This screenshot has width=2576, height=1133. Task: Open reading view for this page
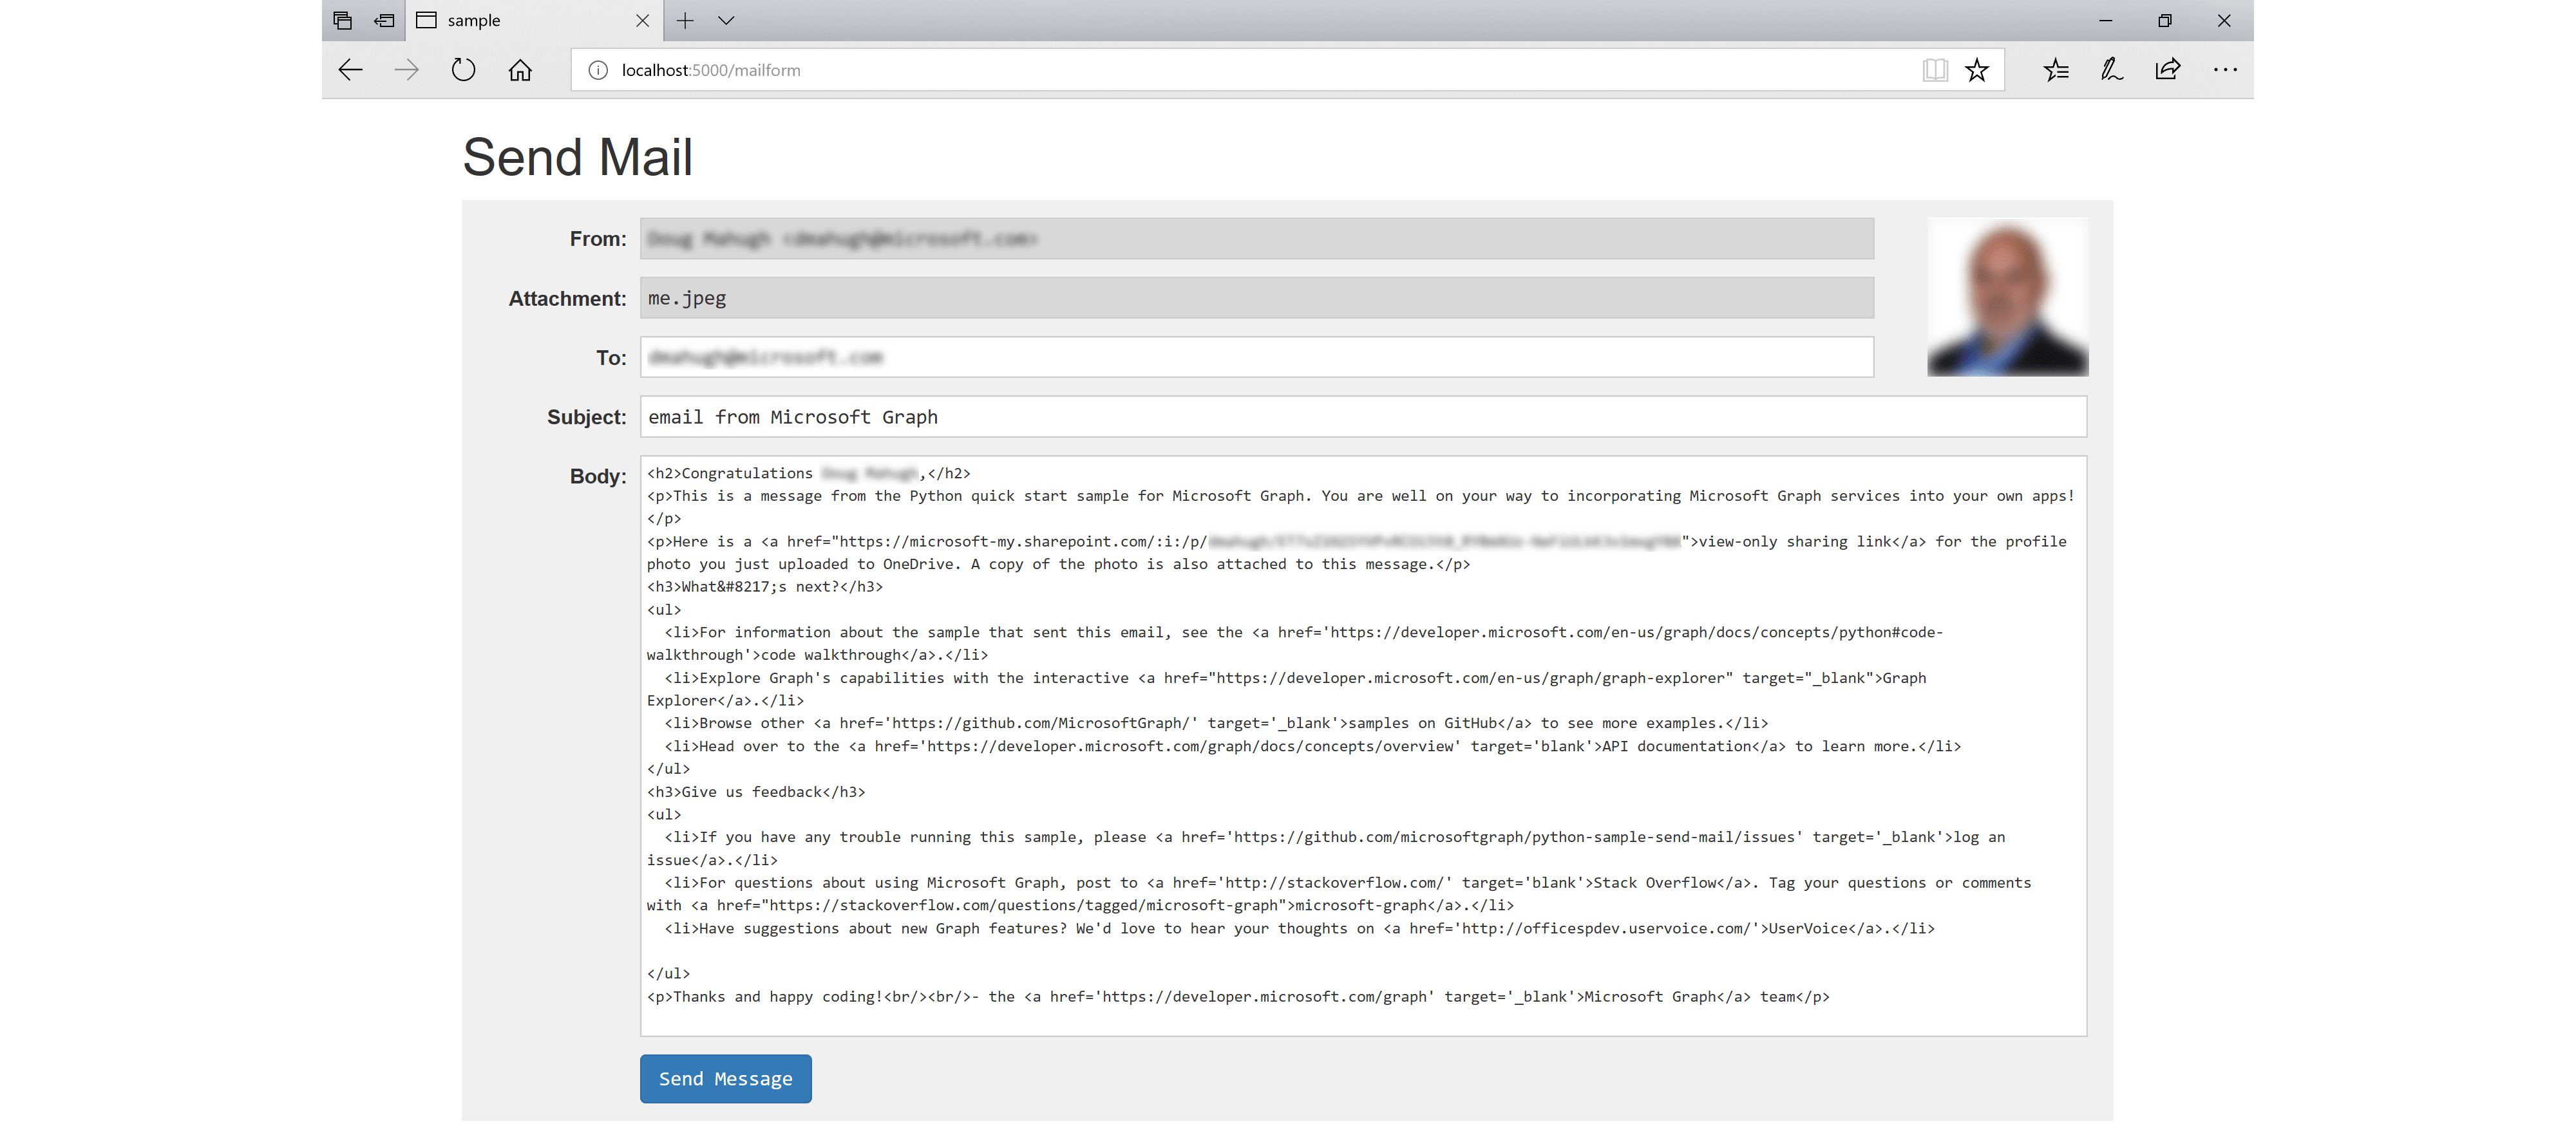pyautogui.click(x=1935, y=69)
